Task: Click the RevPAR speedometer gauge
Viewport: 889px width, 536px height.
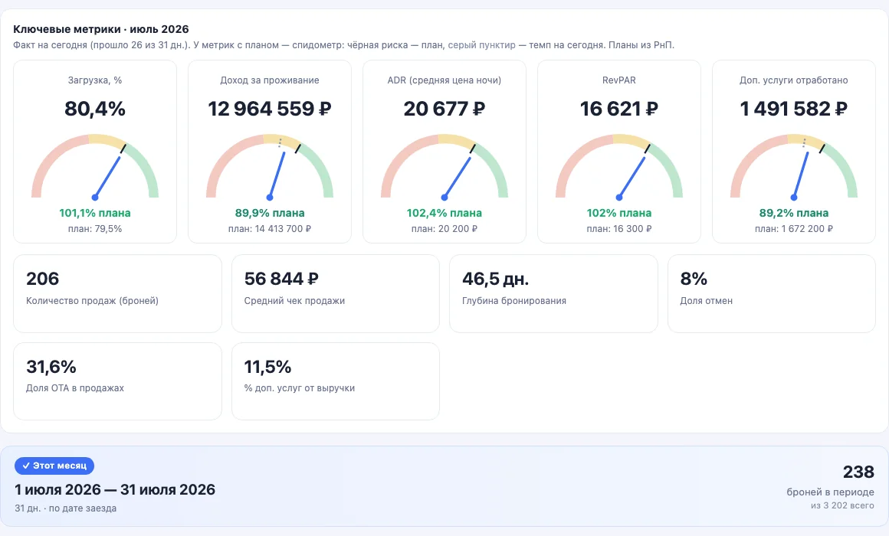Action: coord(619,167)
